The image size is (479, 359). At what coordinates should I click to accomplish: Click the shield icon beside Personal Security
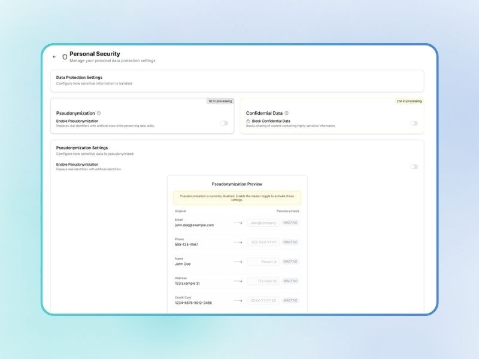click(x=65, y=57)
